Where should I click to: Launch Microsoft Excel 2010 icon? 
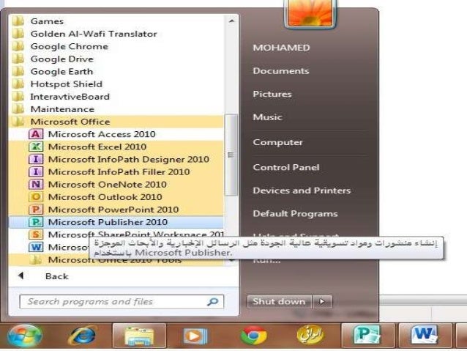point(36,147)
